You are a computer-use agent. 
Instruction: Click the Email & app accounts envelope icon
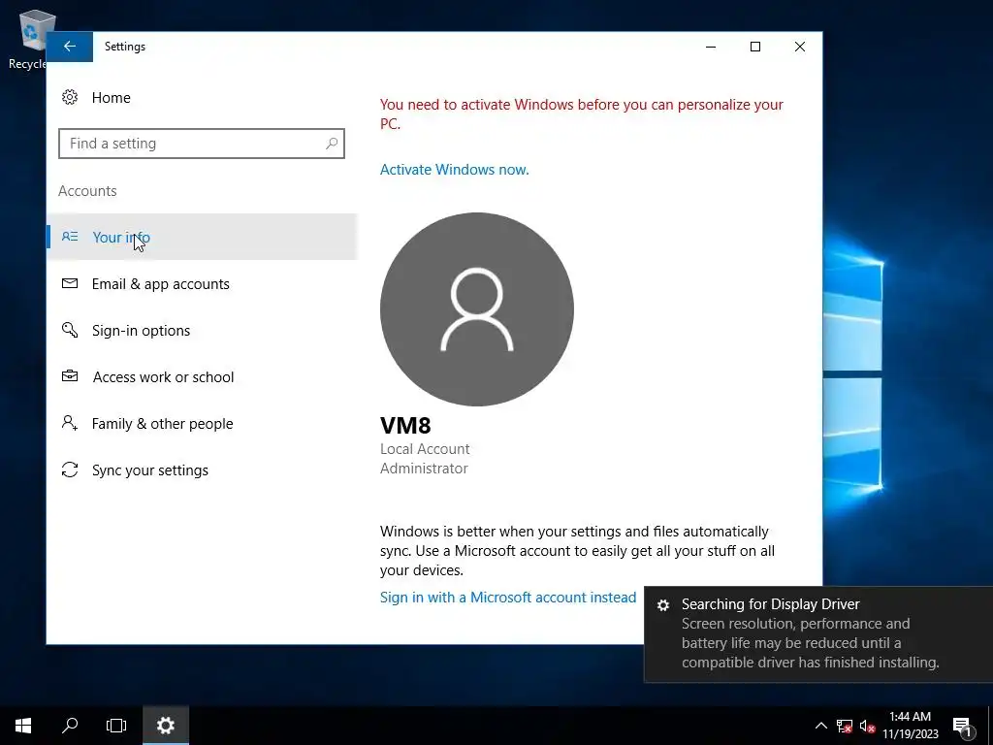[x=70, y=283]
